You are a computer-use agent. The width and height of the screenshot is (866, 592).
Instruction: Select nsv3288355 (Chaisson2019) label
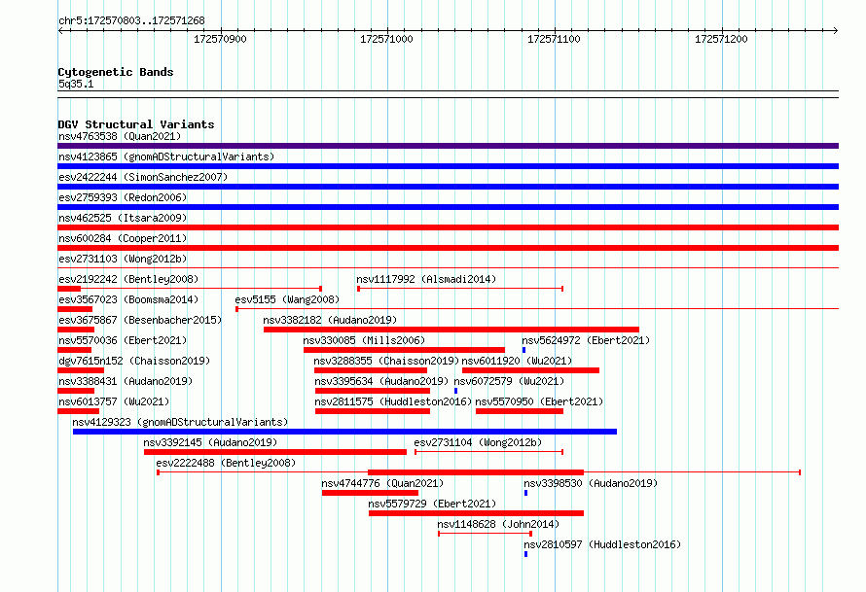pos(386,361)
